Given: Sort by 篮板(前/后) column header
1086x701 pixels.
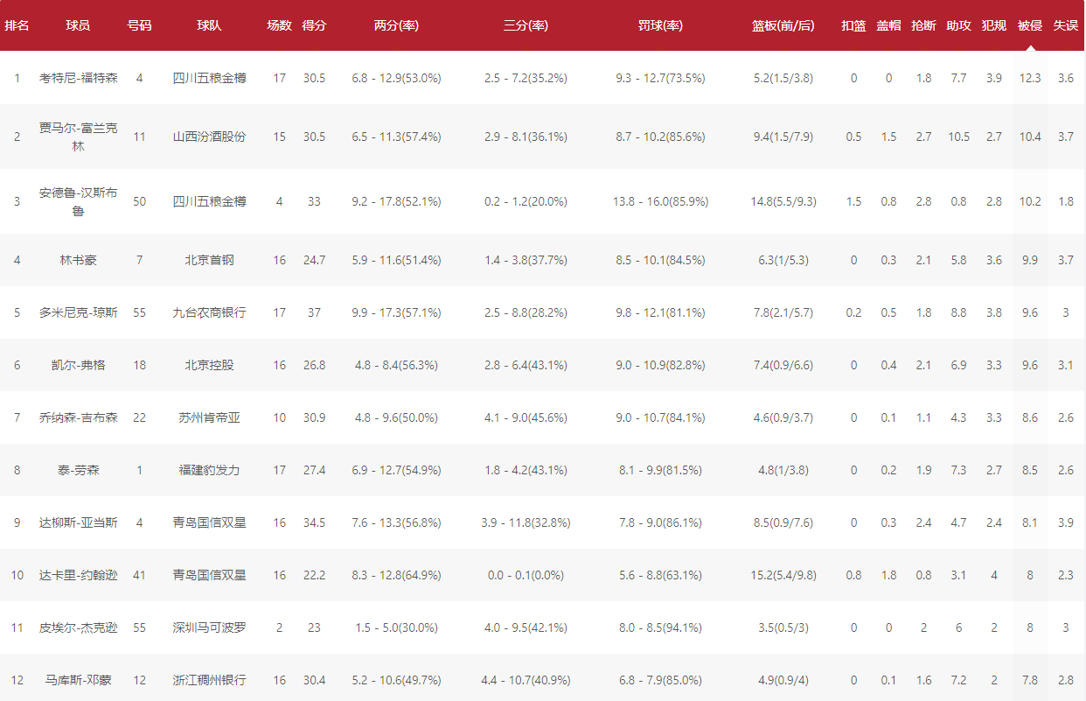Looking at the screenshot, I should click(783, 26).
